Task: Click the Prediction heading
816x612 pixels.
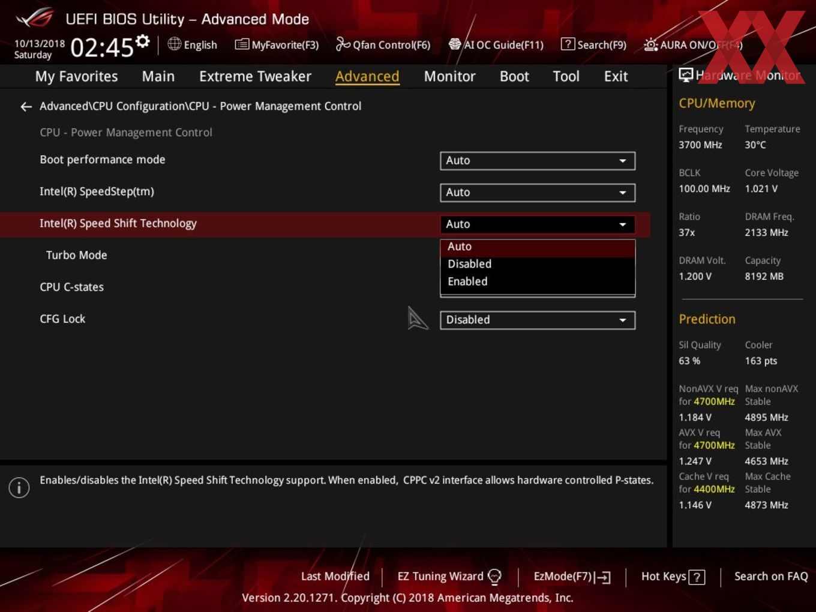Action: [x=707, y=319]
